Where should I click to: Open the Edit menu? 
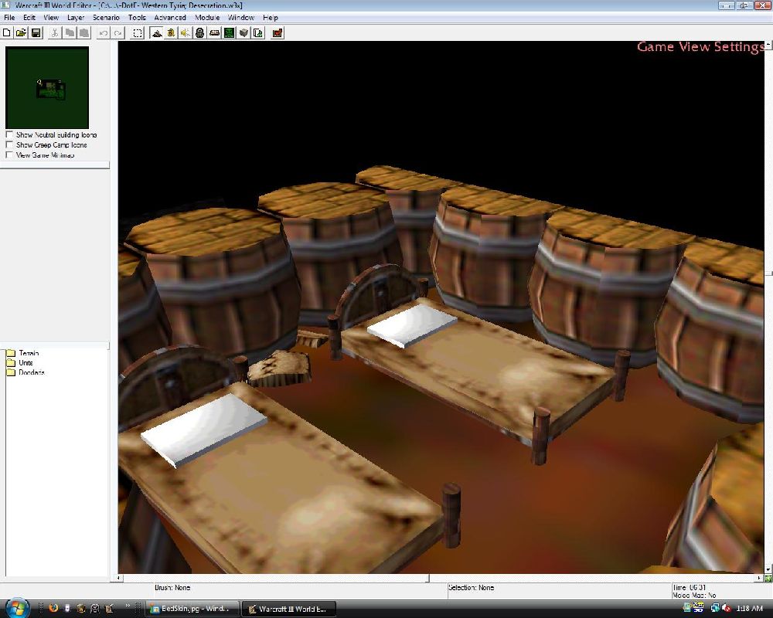29,18
